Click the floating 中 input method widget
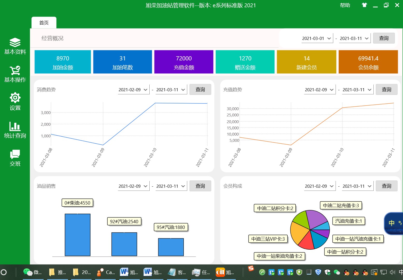403x280 pixels. pos(393,223)
